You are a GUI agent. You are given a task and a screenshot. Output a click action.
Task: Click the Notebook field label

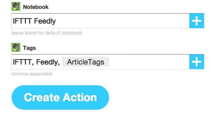[x=36, y=7]
